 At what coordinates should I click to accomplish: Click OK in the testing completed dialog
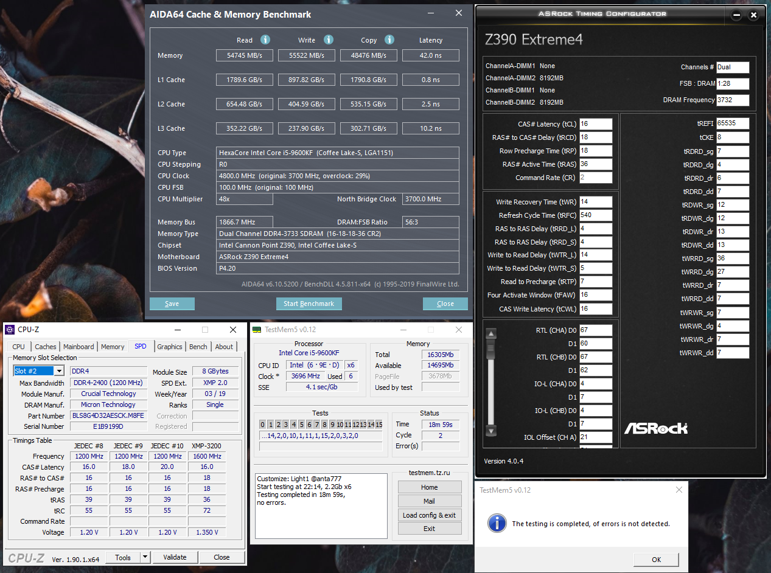657,560
